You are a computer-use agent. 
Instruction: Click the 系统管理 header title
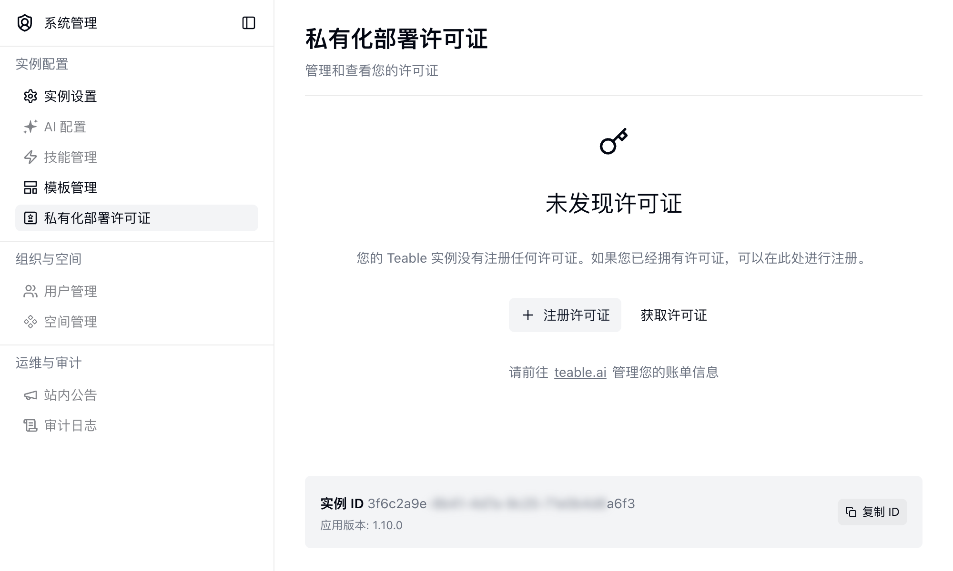(x=71, y=23)
